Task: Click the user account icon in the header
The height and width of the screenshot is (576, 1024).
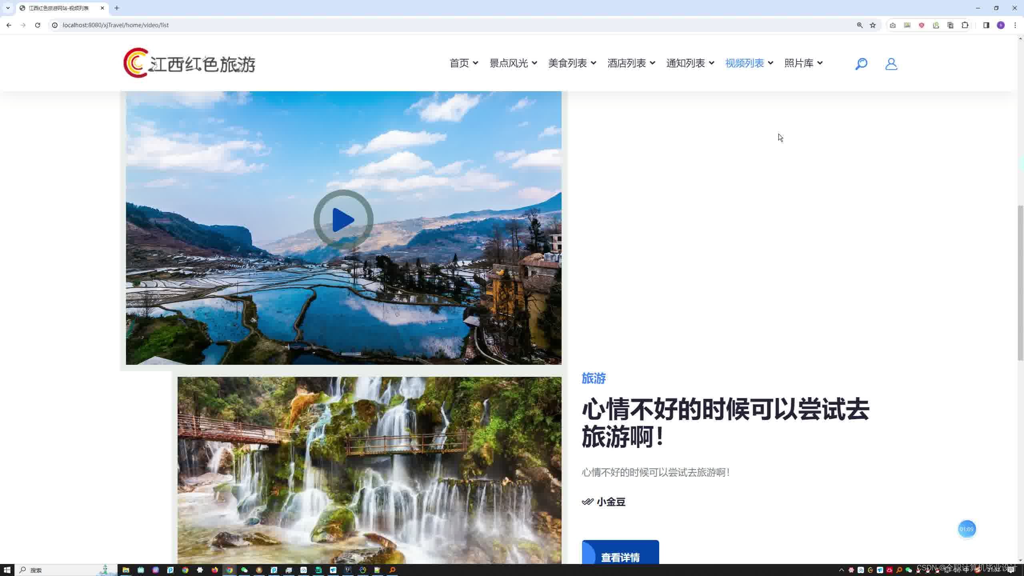Action: [891, 63]
